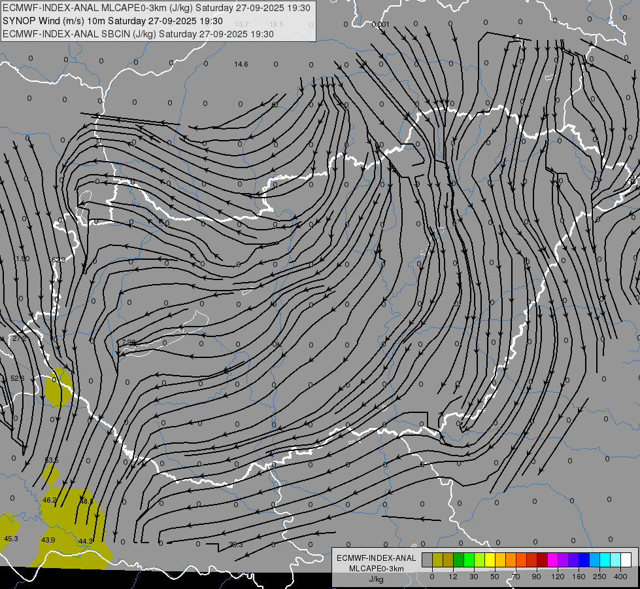Click the map value '30.3'
Image resolution: width=640 pixels, height=589 pixels.
pyautogui.click(x=236, y=544)
